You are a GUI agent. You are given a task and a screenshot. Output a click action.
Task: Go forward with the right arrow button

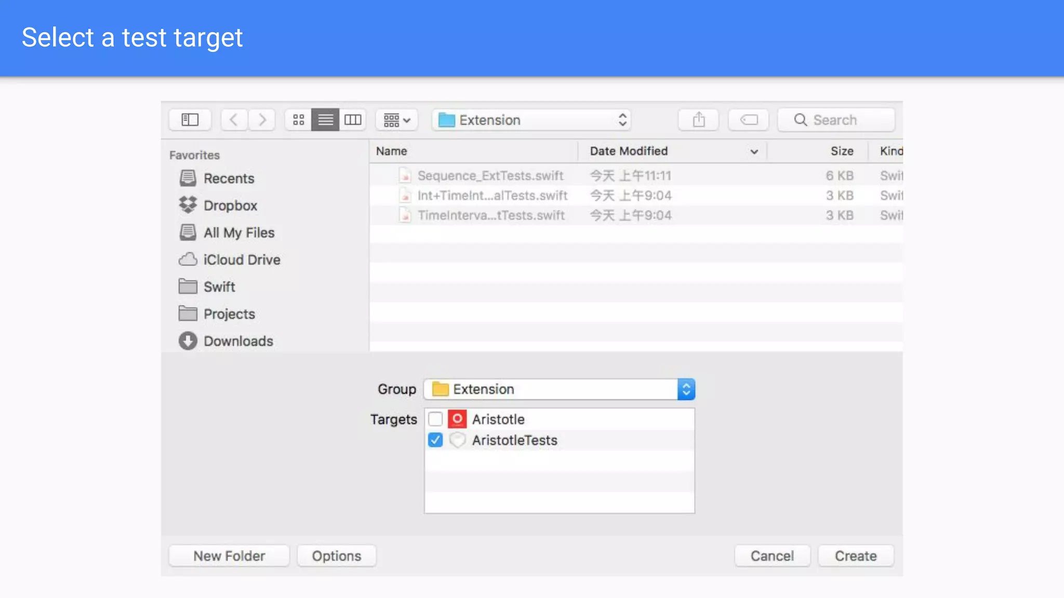pos(262,120)
